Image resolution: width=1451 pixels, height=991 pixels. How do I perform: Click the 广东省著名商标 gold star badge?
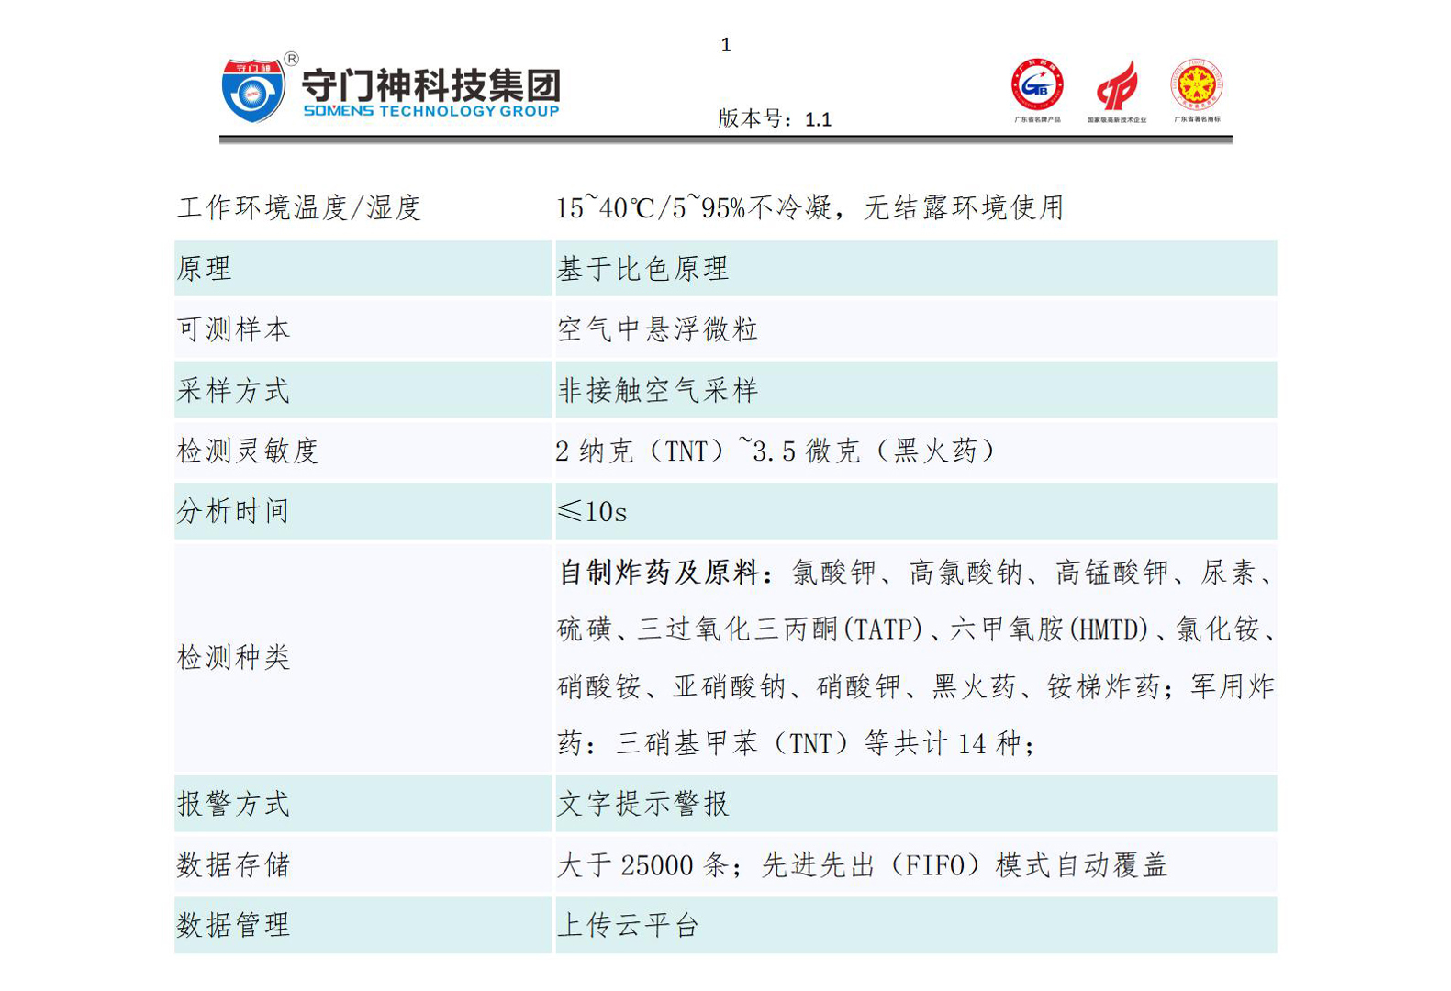pos(1197,85)
